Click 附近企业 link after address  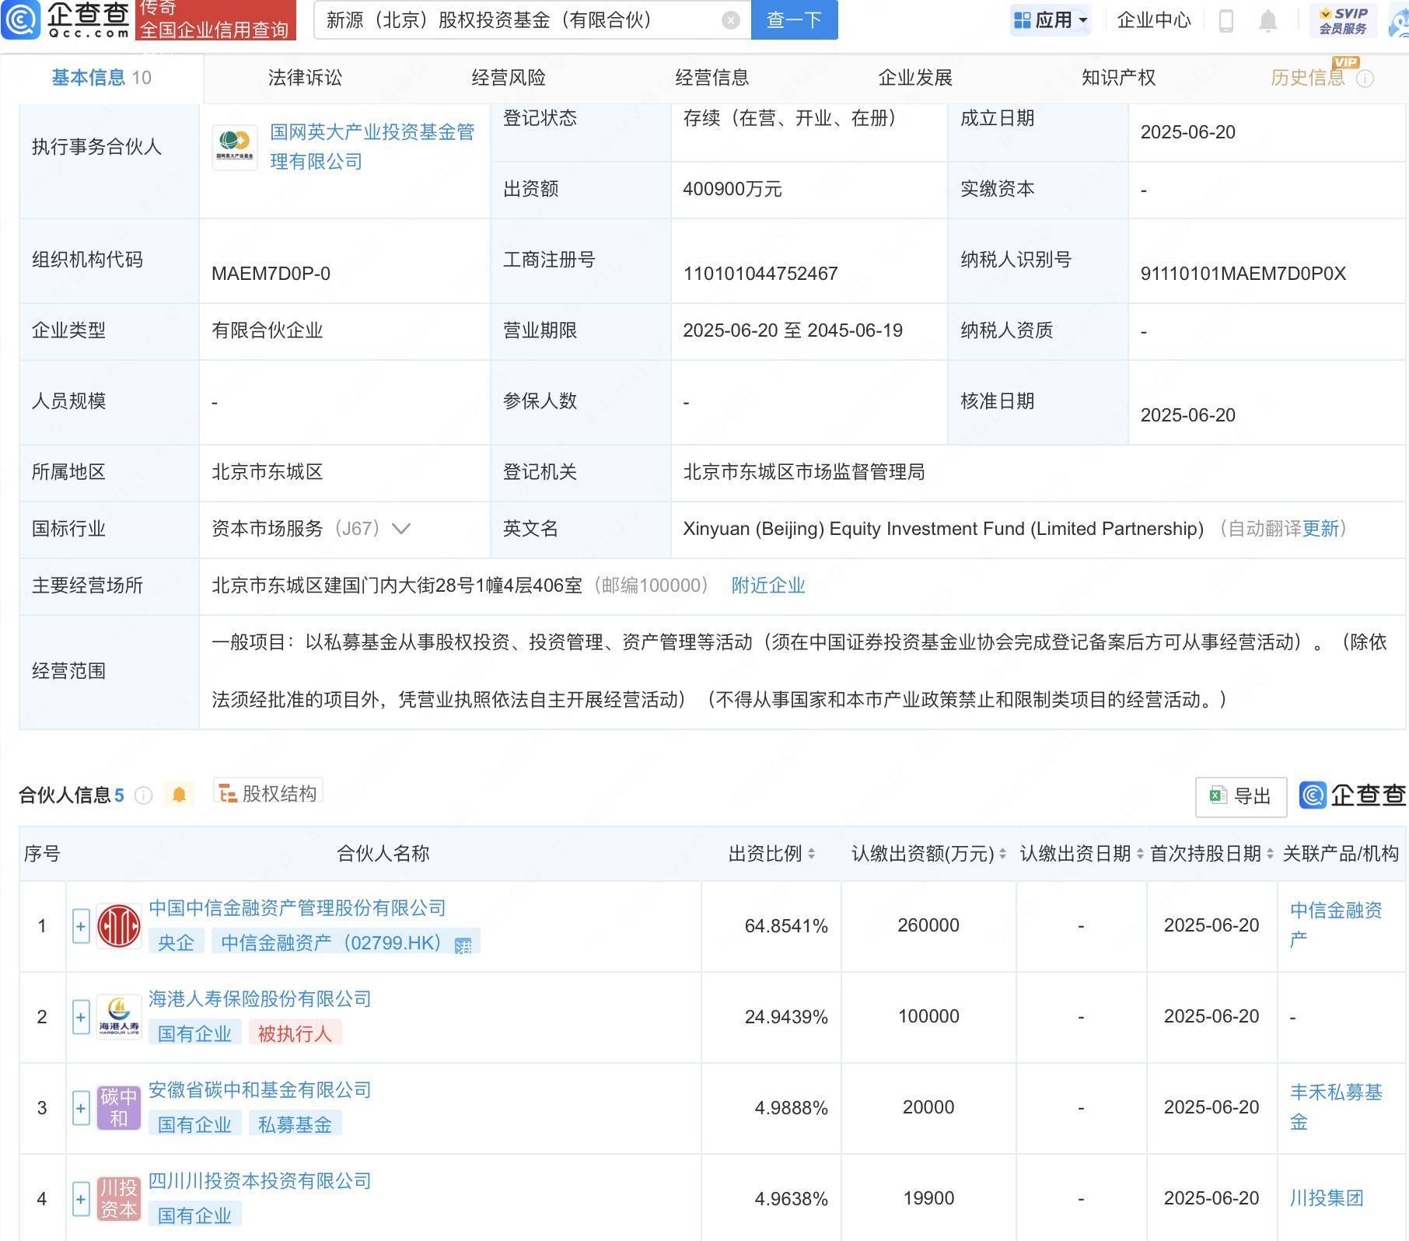click(768, 586)
